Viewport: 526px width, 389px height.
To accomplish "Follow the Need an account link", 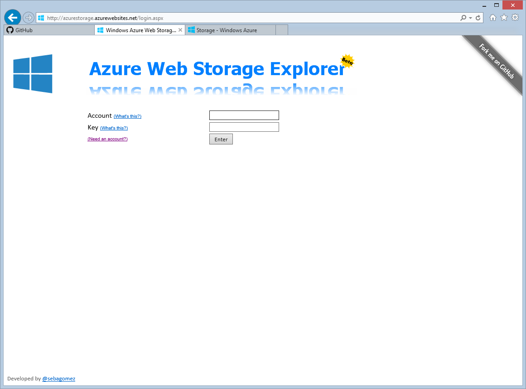I will click(x=107, y=139).
